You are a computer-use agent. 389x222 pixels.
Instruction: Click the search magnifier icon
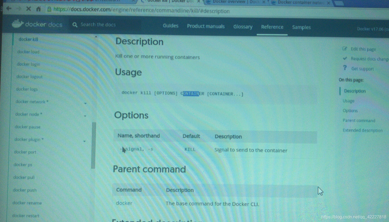(75, 25)
